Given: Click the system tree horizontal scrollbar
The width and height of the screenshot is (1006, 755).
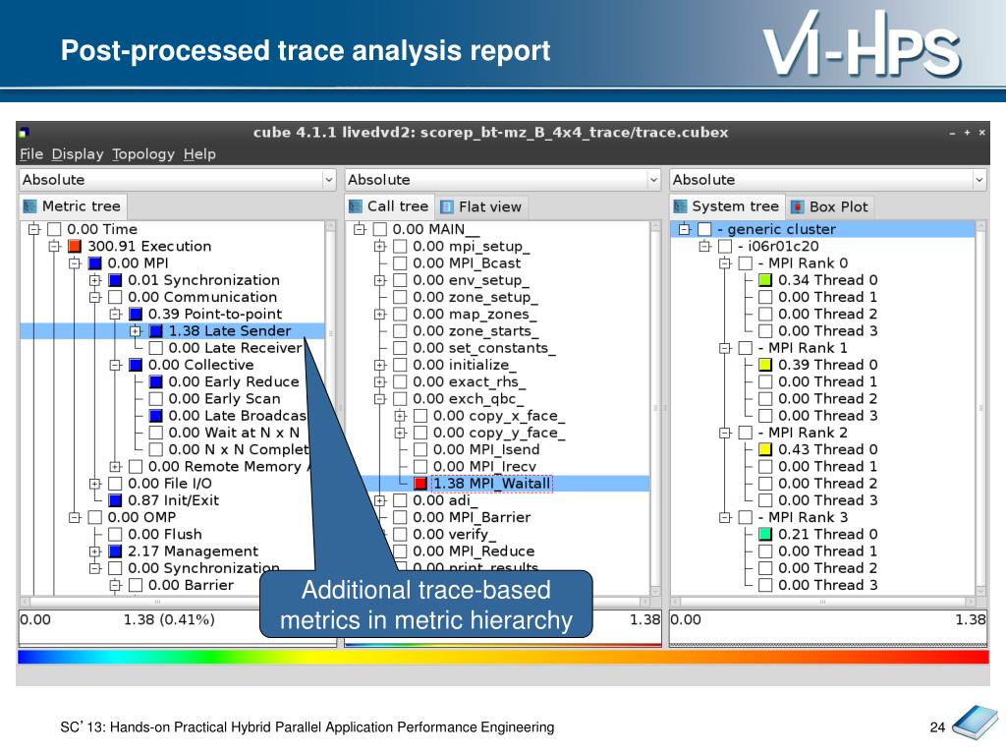Looking at the screenshot, I should point(822,603).
